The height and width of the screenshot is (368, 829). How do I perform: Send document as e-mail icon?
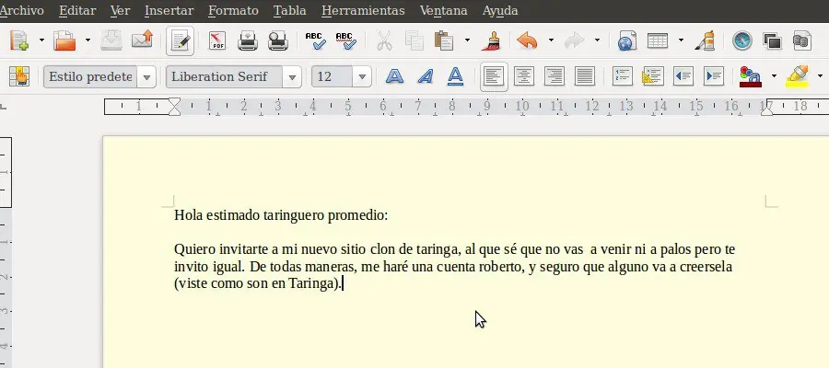[x=142, y=40]
